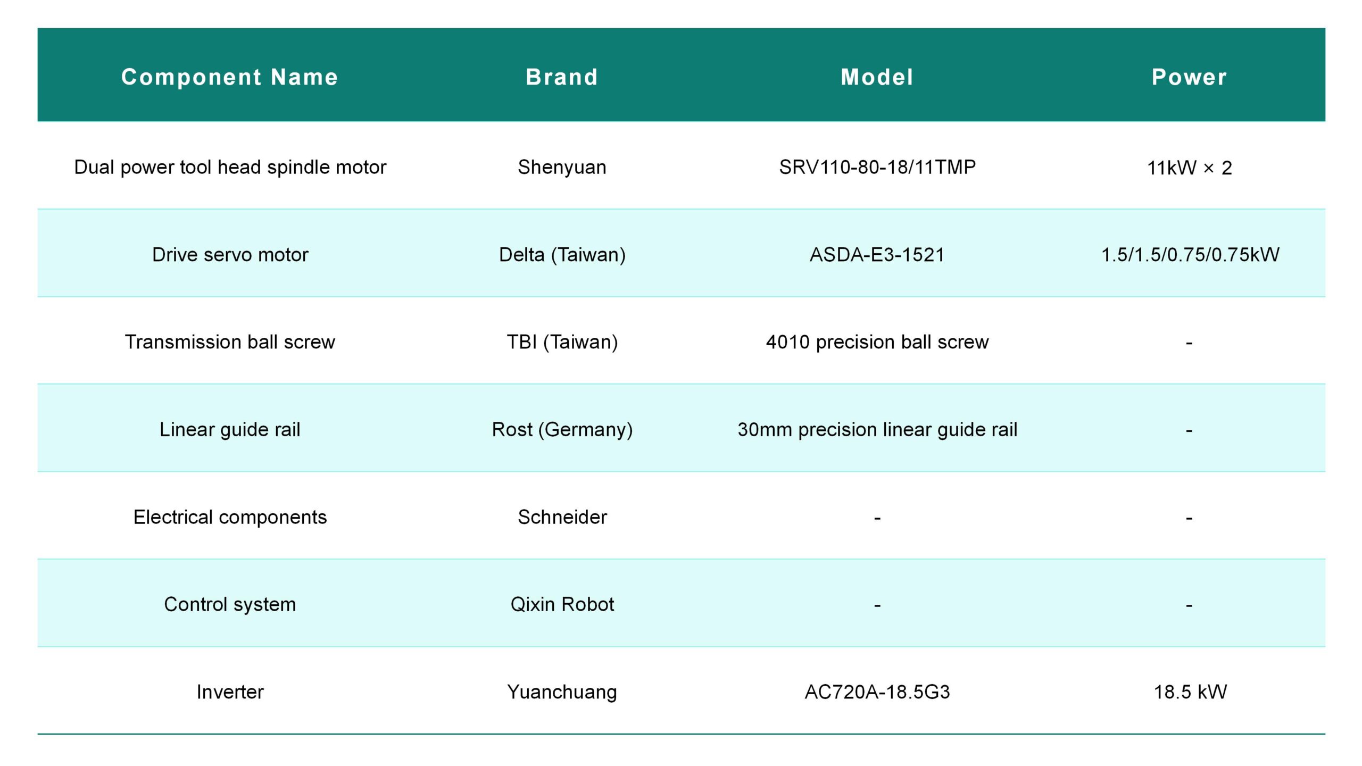Select the Drive servo motor row label
This screenshot has height=766, width=1362.
pyautogui.click(x=230, y=254)
